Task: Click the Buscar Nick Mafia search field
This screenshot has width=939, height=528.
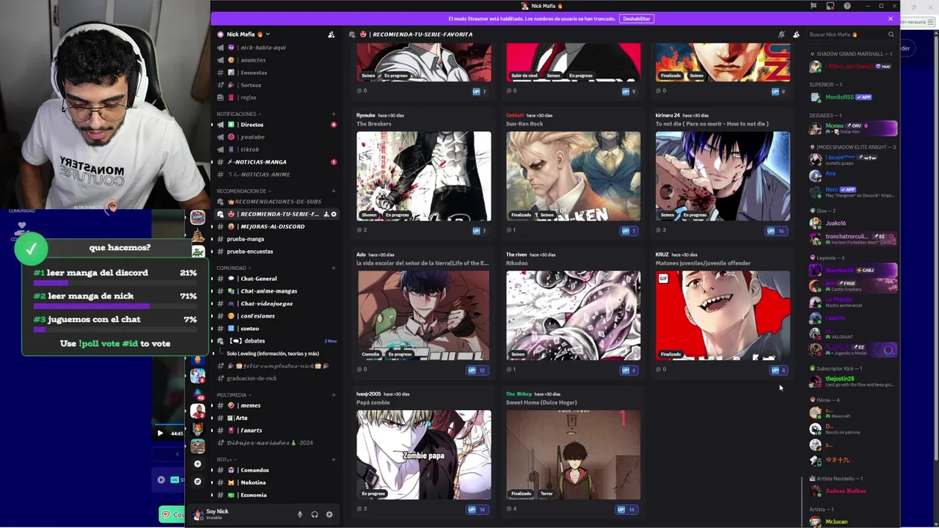Action: [851, 34]
